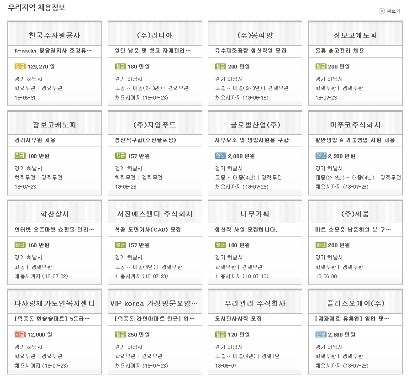Click the 월급 badge on 우리관리 주식회사 card
Viewport: 411px width, 379px height.
[x=221, y=335]
